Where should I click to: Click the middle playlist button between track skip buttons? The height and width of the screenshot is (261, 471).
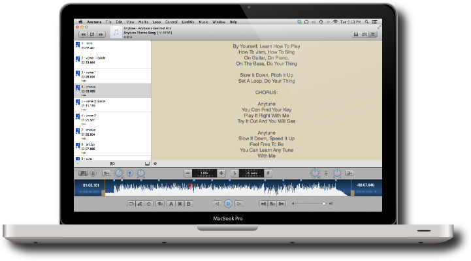[x=92, y=35]
